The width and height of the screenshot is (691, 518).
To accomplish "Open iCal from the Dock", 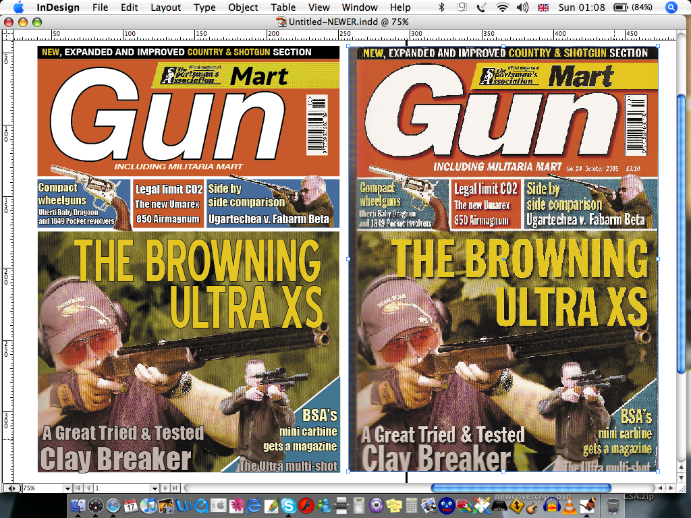I will click(131, 506).
